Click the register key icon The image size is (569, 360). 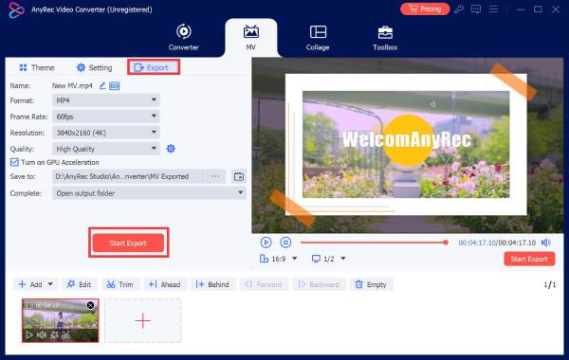[x=459, y=9]
